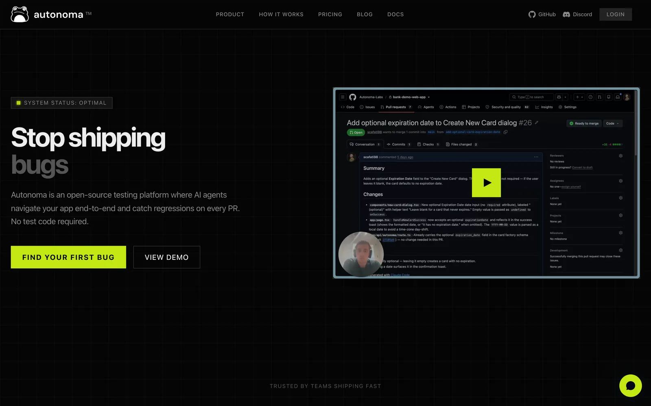Click the Copilot icon in the preview header
This screenshot has height=406, width=651.
pos(559,97)
